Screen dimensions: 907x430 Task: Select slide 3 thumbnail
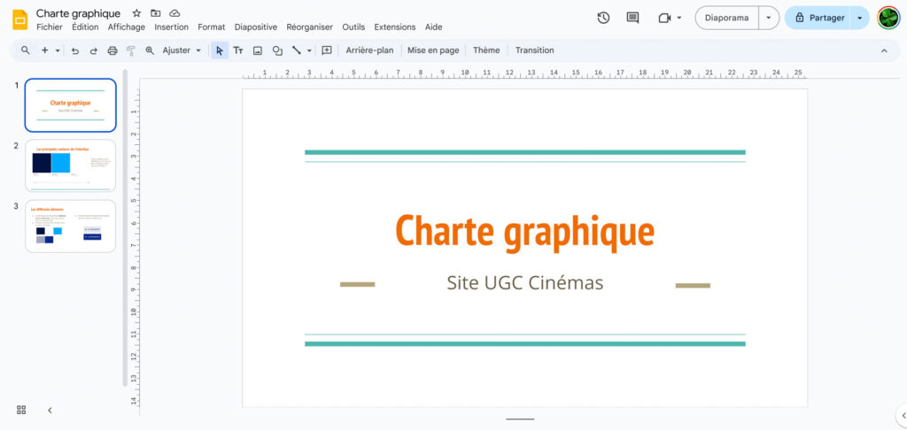[71, 226]
